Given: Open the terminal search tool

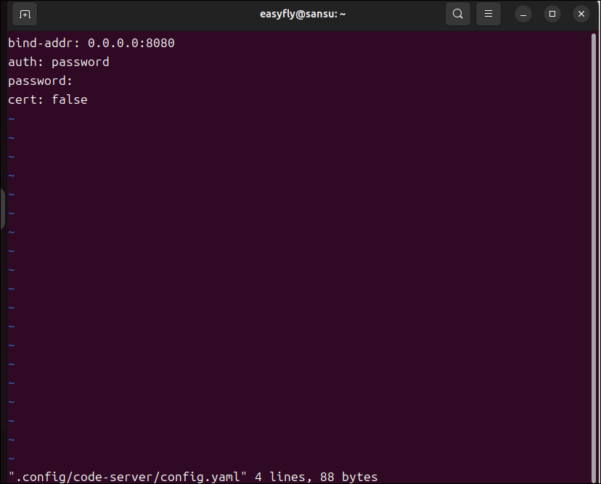Looking at the screenshot, I should (458, 15).
